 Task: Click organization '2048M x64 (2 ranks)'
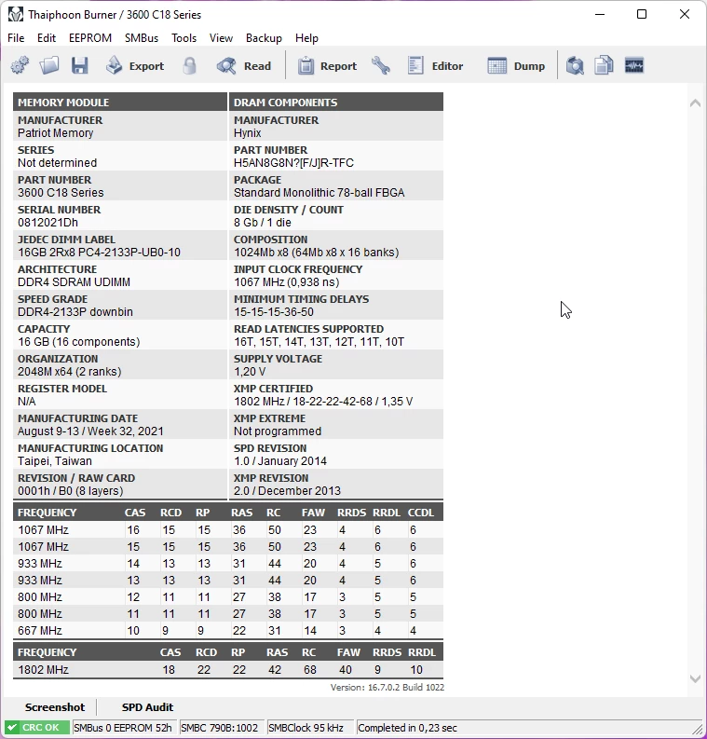coord(69,372)
